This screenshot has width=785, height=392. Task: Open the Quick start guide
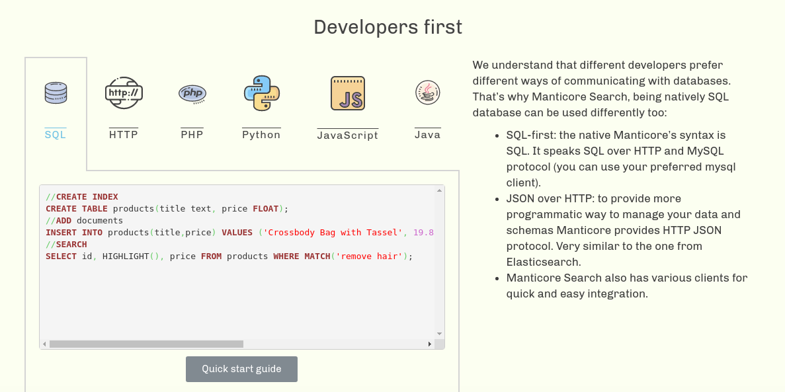pyautogui.click(x=242, y=369)
